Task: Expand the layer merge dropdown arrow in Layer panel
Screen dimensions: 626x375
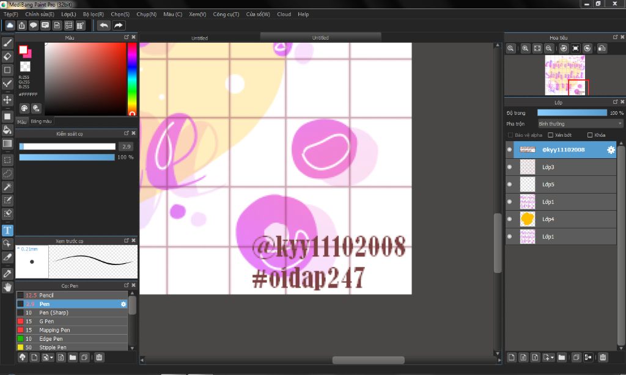Action: 552,357
